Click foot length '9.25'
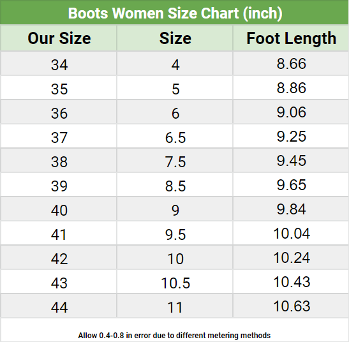 [292, 137]
